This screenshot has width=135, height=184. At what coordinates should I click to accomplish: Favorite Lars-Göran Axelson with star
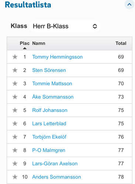tap(15, 164)
